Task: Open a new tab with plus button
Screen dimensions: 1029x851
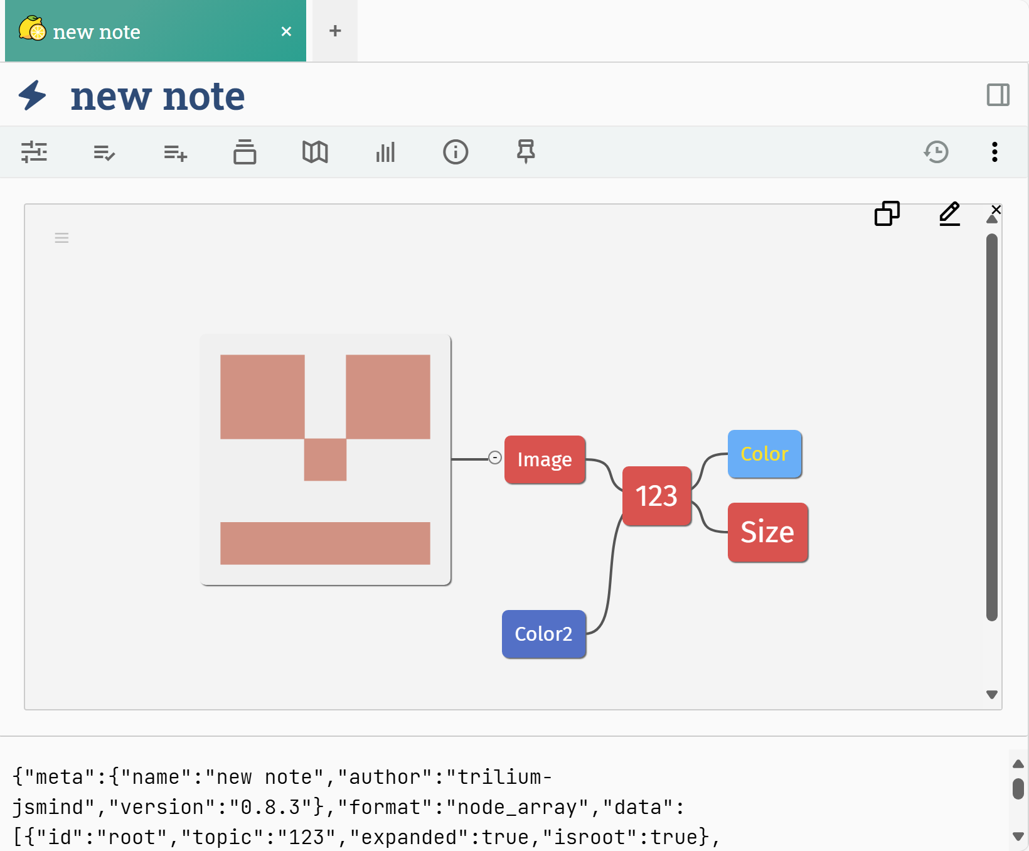Action: 335,31
